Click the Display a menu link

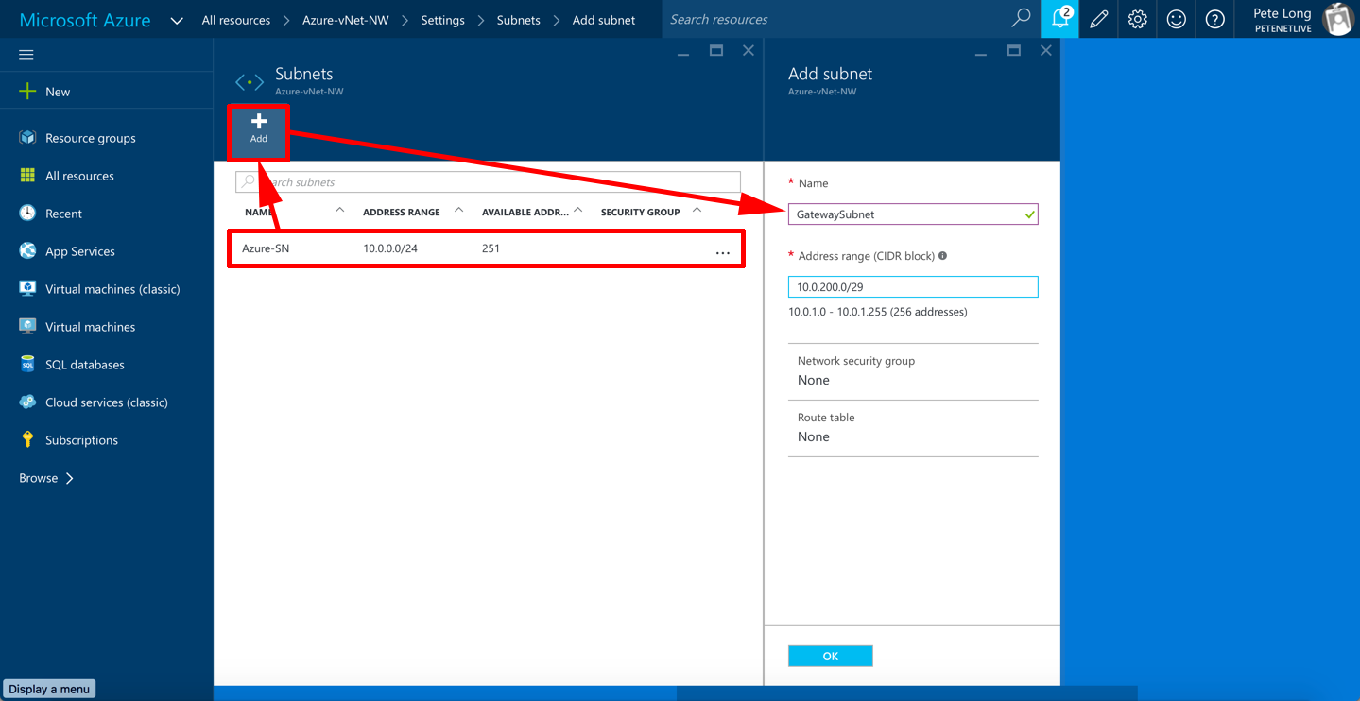coord(49,688)
